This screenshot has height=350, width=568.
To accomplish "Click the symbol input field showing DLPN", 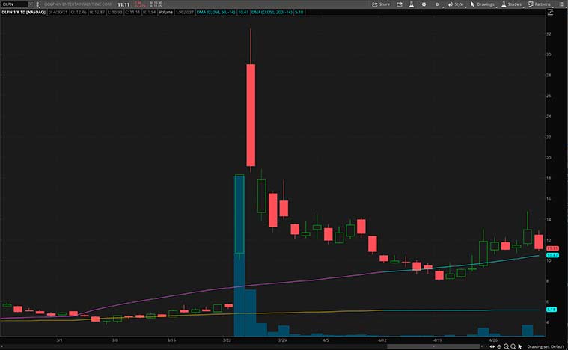I will click(13, 4).
